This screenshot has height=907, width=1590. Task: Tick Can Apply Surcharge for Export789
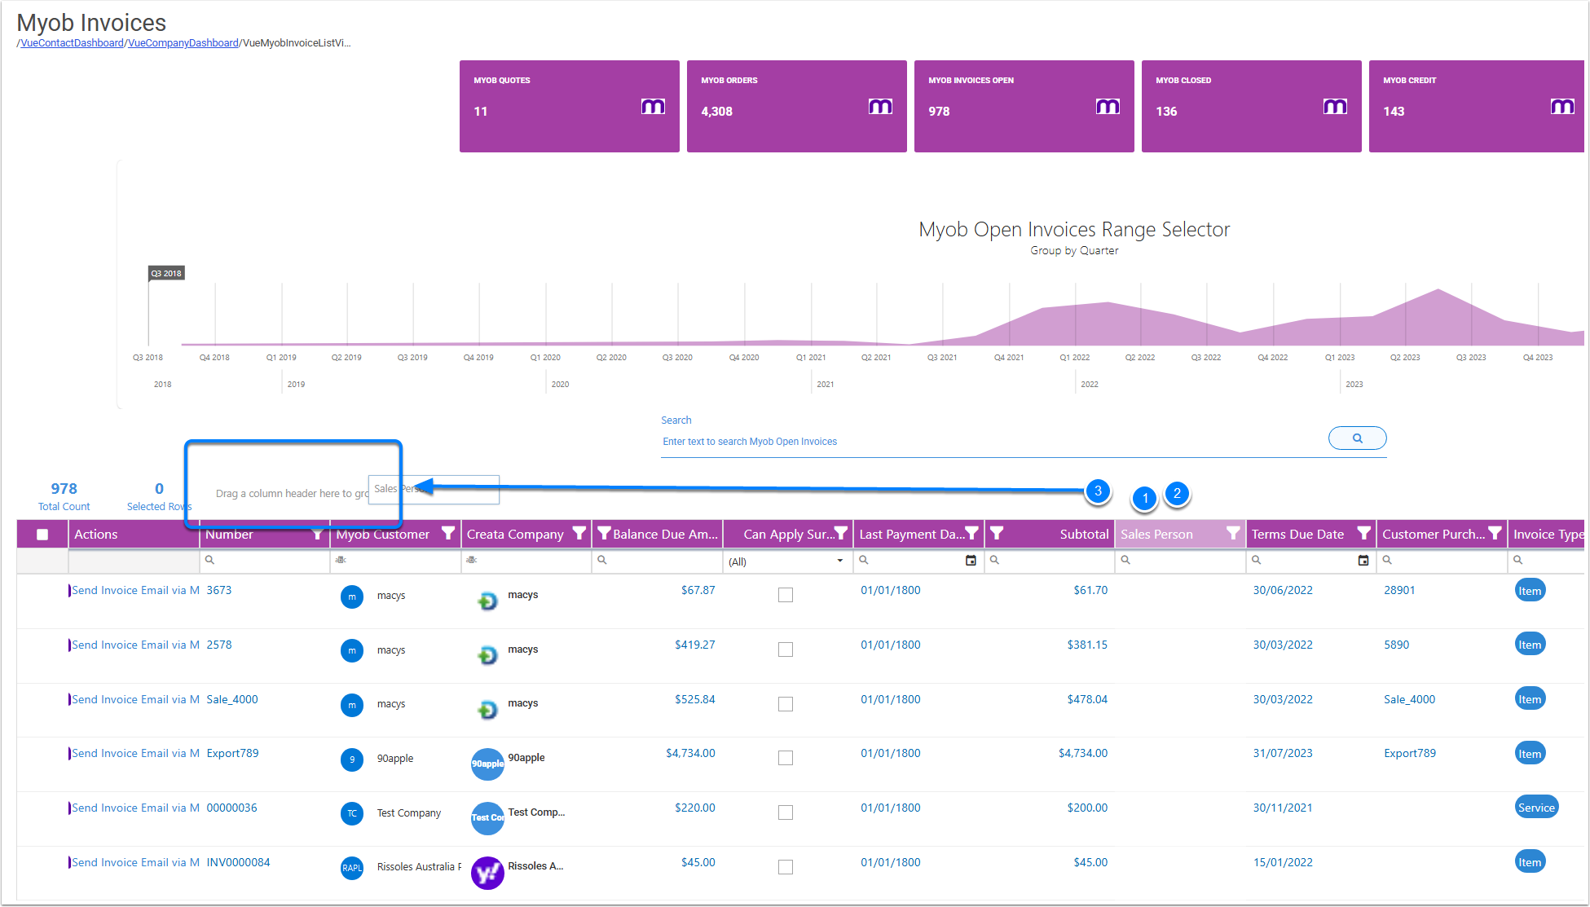coord(786,758)
